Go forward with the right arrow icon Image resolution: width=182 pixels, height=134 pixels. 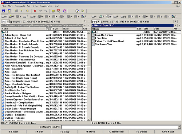coord(46,11)
